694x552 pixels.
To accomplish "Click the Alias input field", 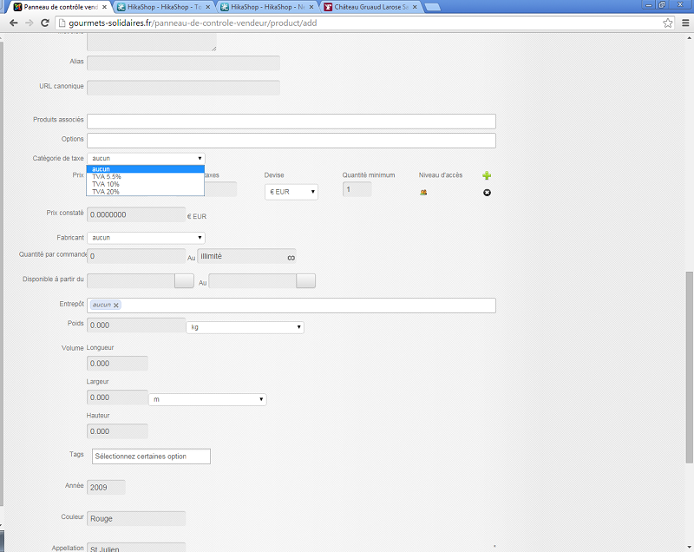I will pyautogui.click(x=183, y=62).
